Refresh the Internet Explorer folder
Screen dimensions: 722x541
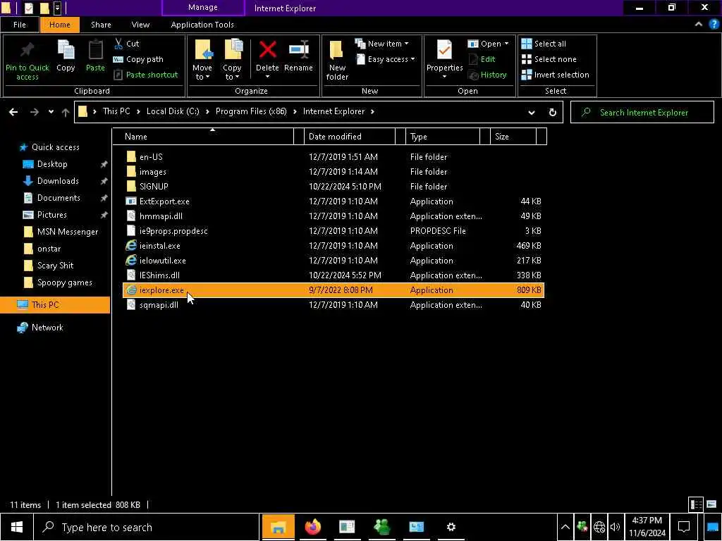point(553,112)
